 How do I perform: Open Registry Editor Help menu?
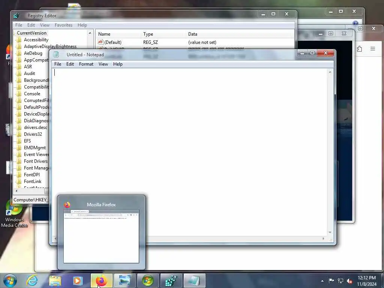(82, 25)
